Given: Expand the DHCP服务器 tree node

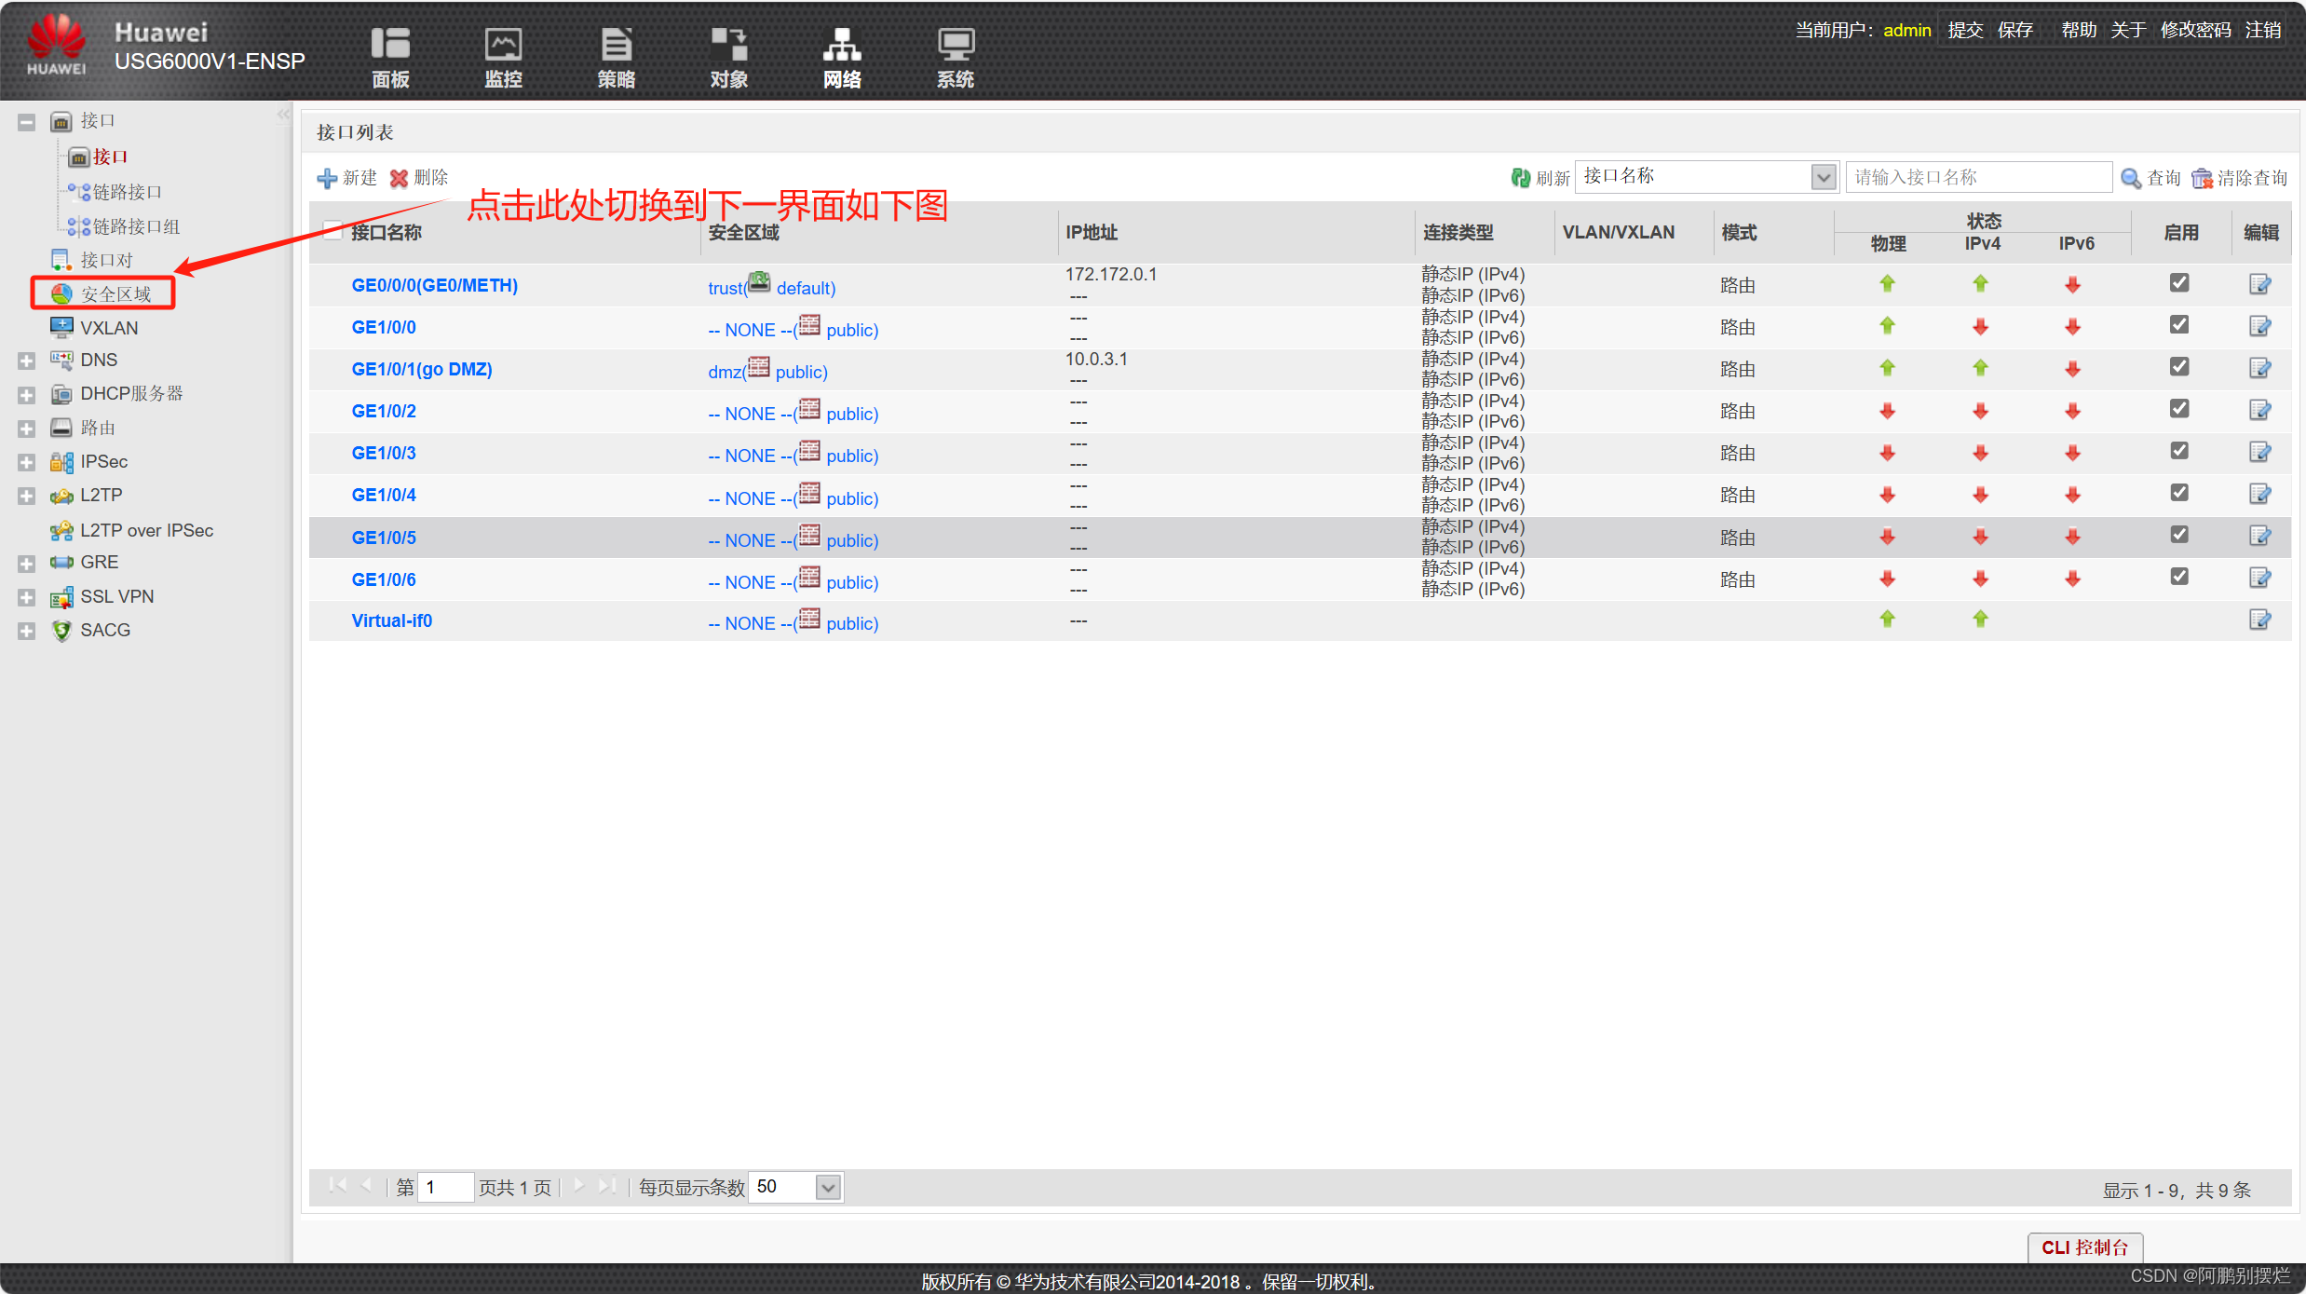Looking at the screenshot, I should [26, 395].
